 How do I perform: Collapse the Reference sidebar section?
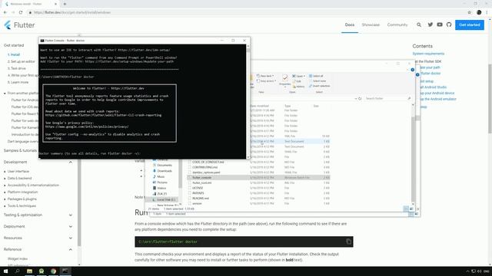[70, 249]
